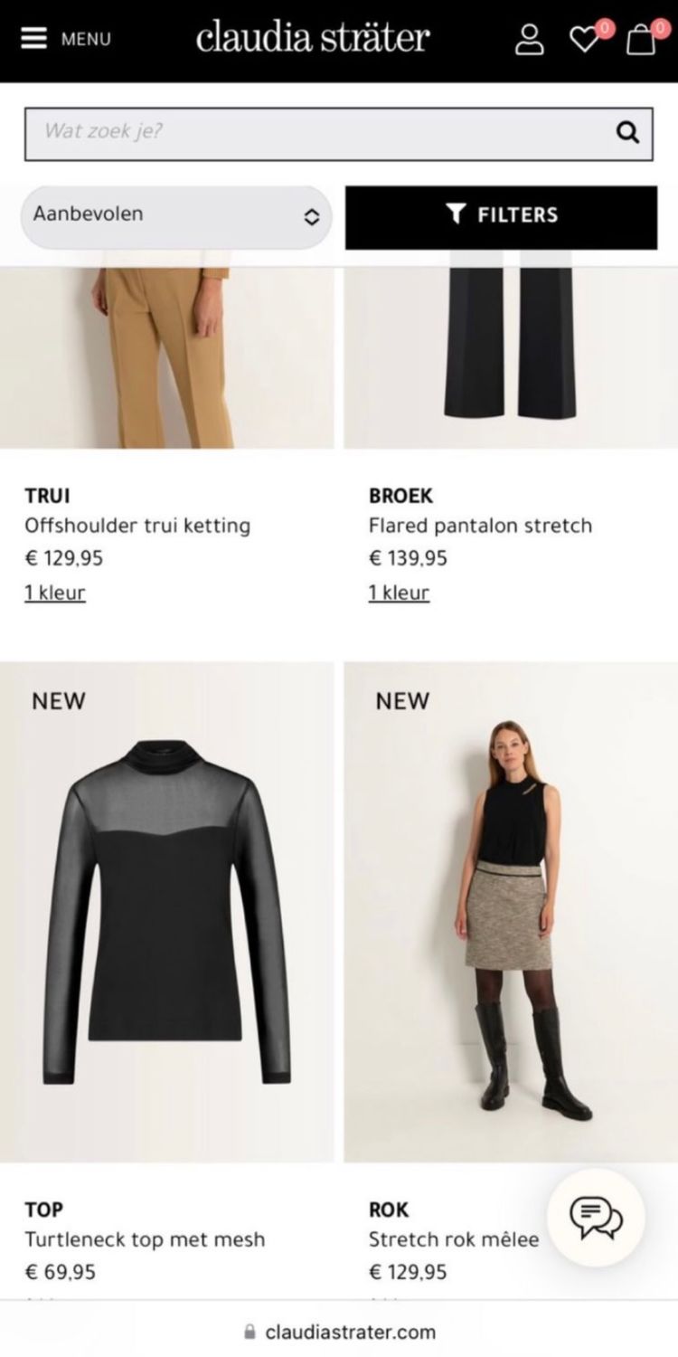This screenshot has height=1357, width=678.
Task: Open '1 kleur' under Flared pantalon
Action: coord(399,593)
